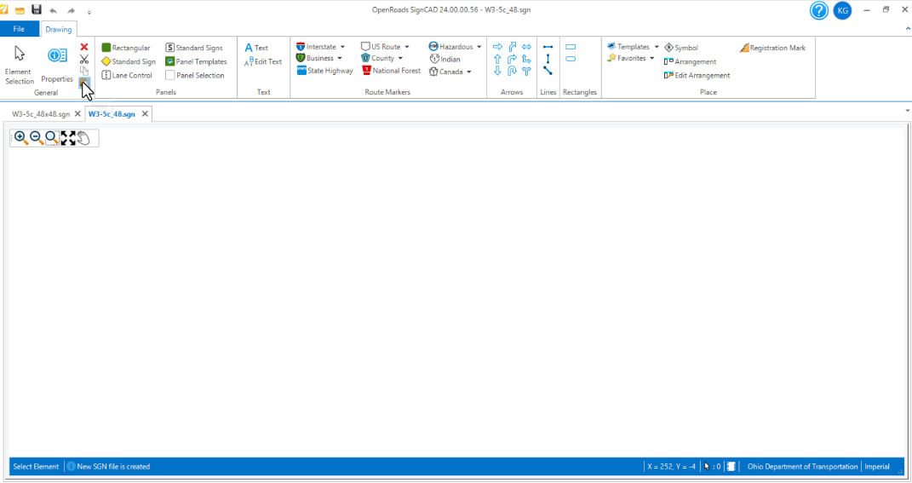Screen dimensions: 912x483
Task: Select the Drawing ribbon tab
Action: click(x=59, y=29)
